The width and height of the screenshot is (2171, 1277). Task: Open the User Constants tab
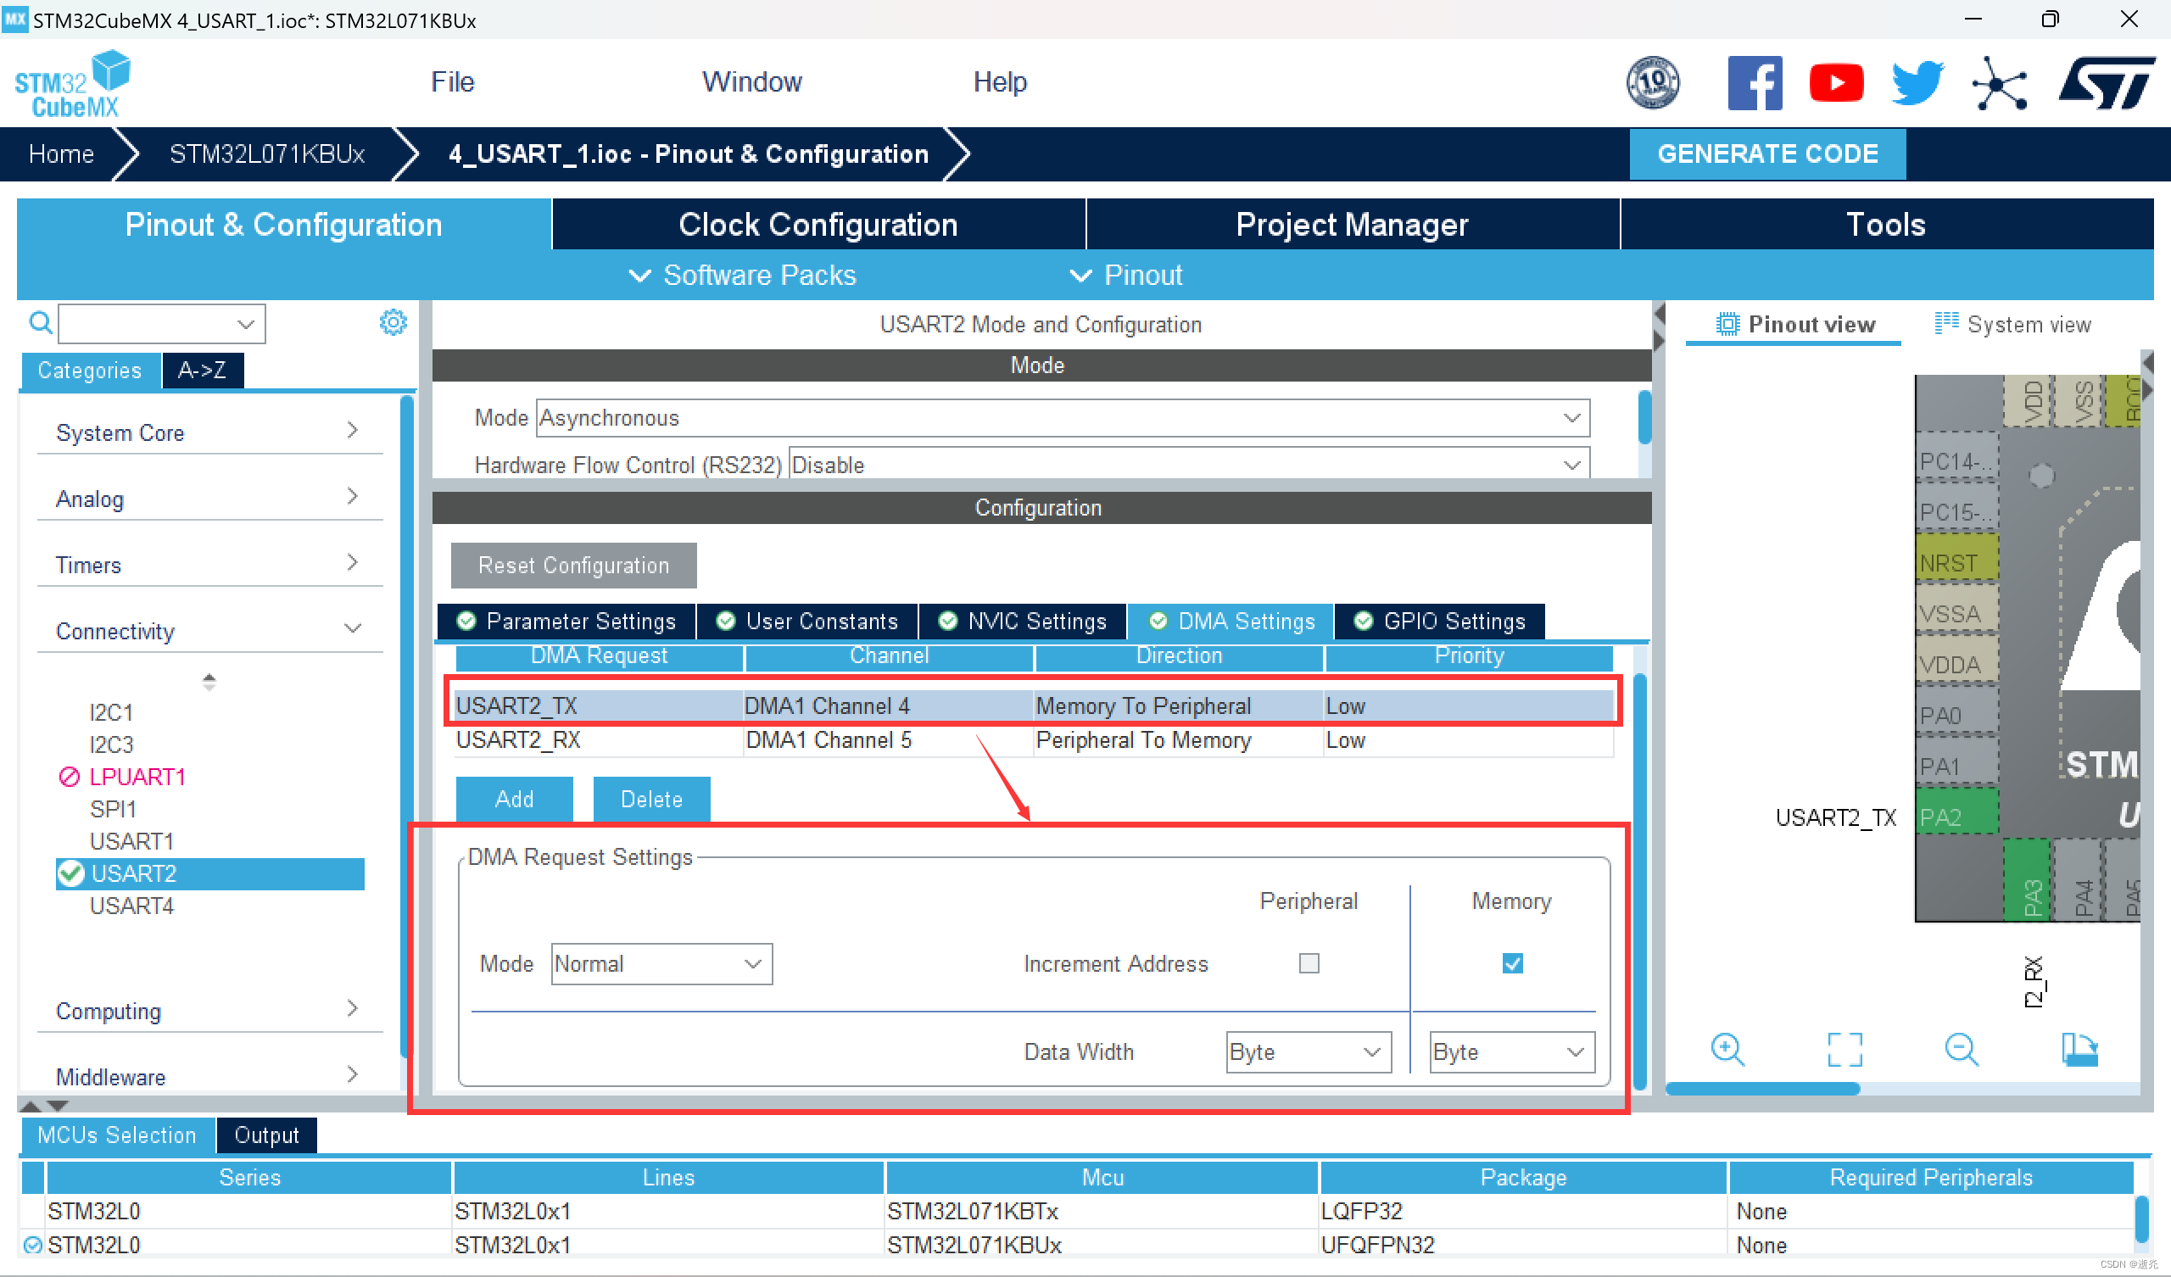807,622
